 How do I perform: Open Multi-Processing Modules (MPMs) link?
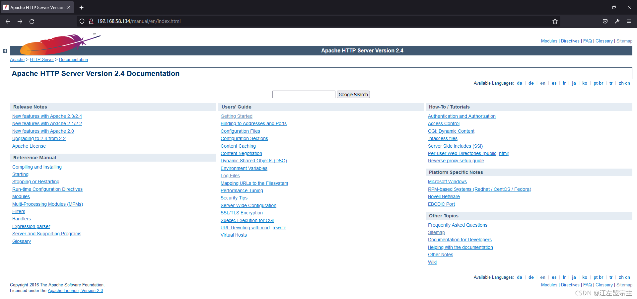47,204
